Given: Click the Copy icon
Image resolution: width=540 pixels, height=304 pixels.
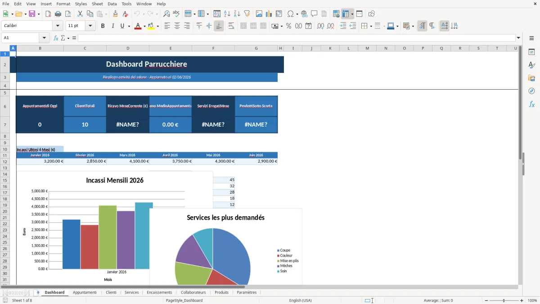Looking at the screenshot, I should (90, 14).
